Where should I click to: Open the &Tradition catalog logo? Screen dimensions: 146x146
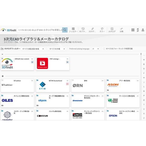7,85
